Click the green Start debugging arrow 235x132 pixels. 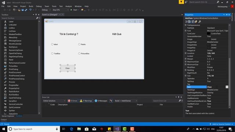[71, 10]
